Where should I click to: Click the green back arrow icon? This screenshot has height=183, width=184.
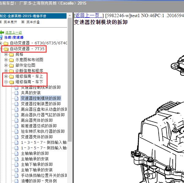[x=2, y=32]
